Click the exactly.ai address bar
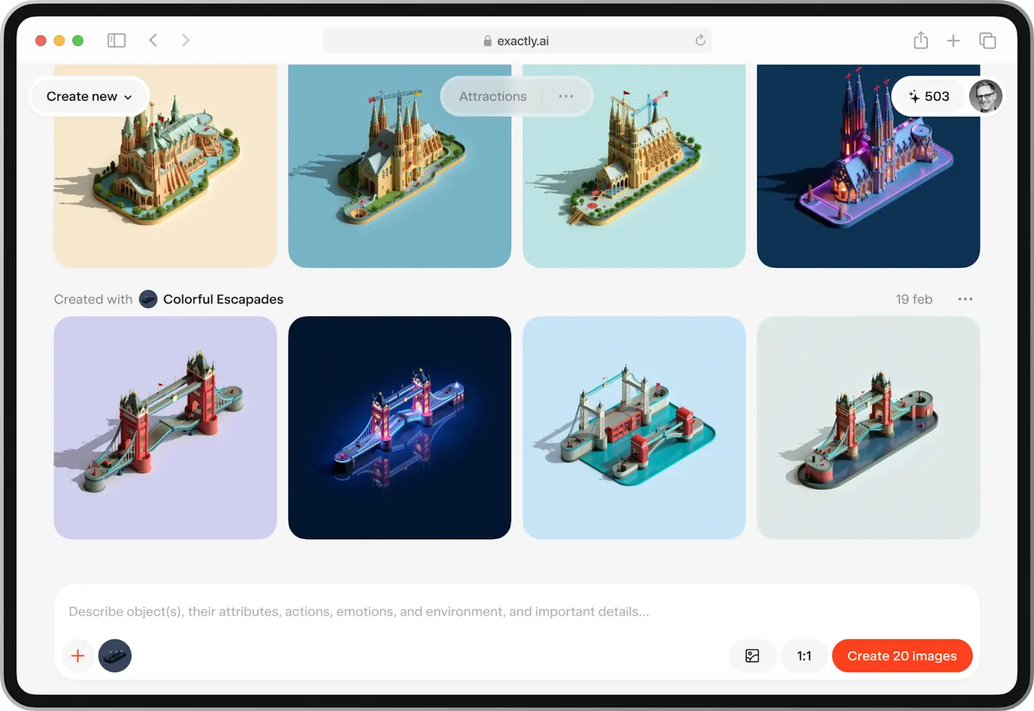The image size is (1034, 711). [516, 40]
